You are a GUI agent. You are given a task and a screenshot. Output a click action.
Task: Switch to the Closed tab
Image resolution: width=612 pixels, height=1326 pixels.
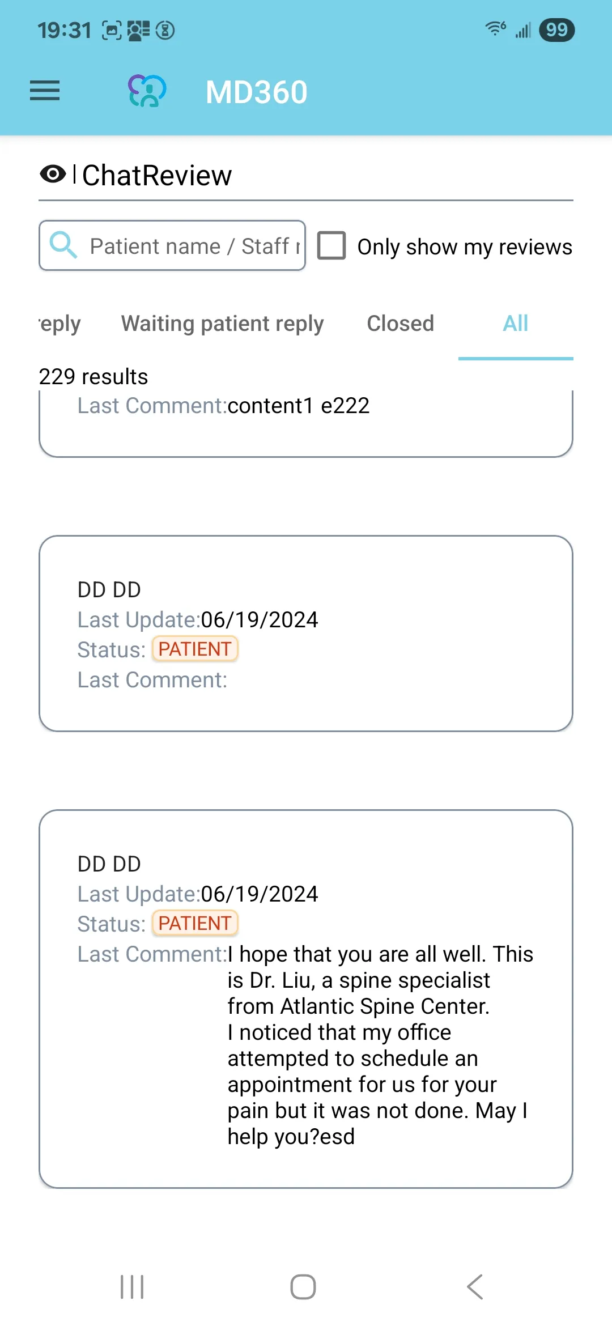[400, 324]
